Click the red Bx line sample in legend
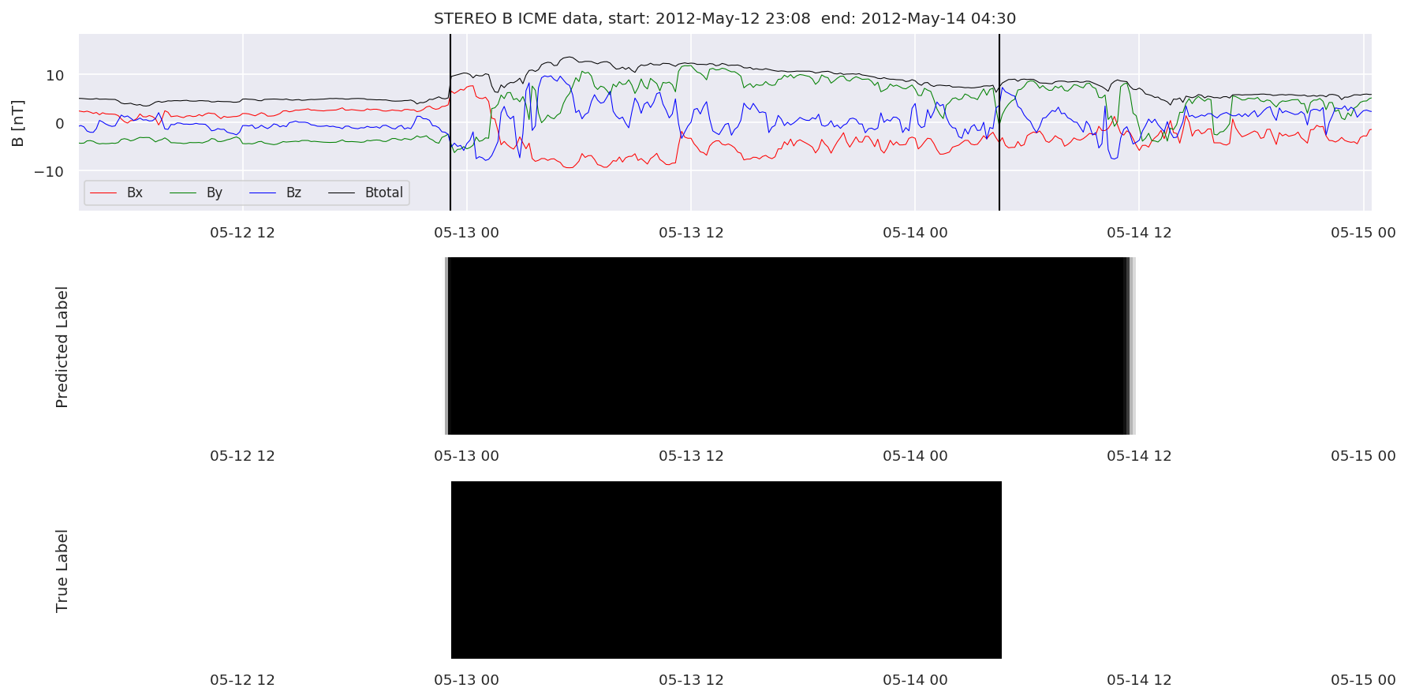 coord(103,193)
